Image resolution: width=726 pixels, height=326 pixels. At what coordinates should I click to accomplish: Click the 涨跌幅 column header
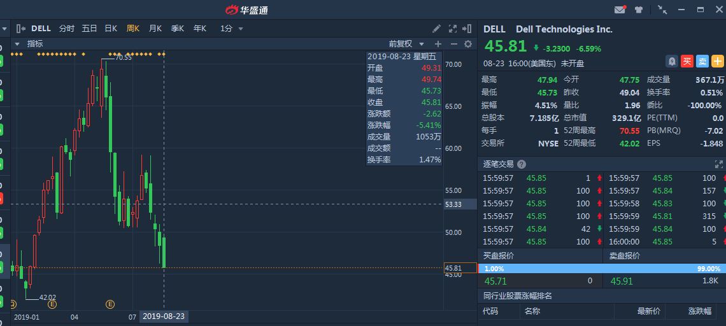click(700, 311)
